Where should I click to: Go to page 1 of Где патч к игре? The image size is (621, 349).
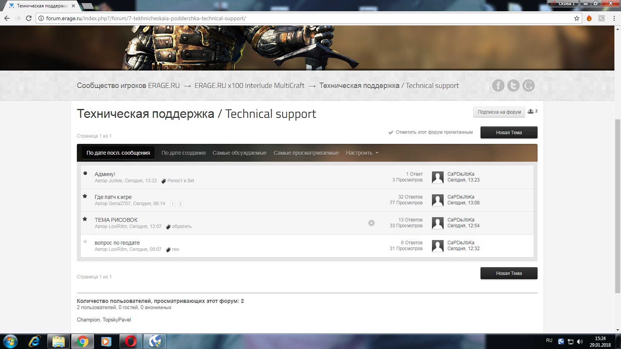tap(173, 204)
